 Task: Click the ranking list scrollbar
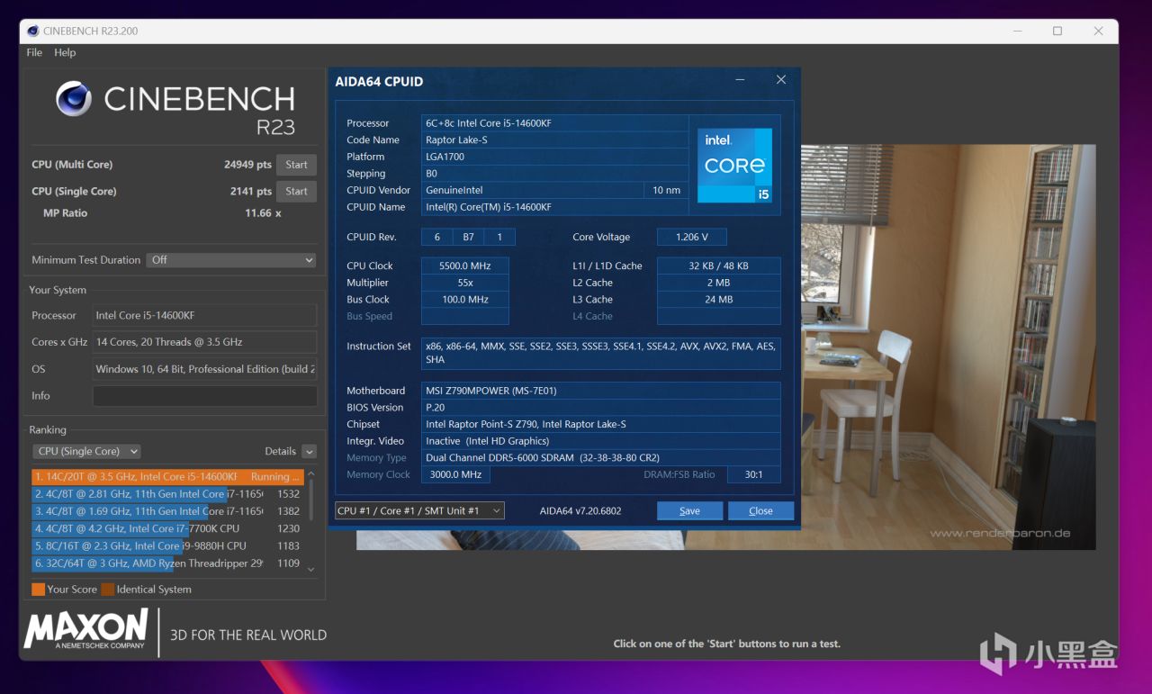click(311, 500)
